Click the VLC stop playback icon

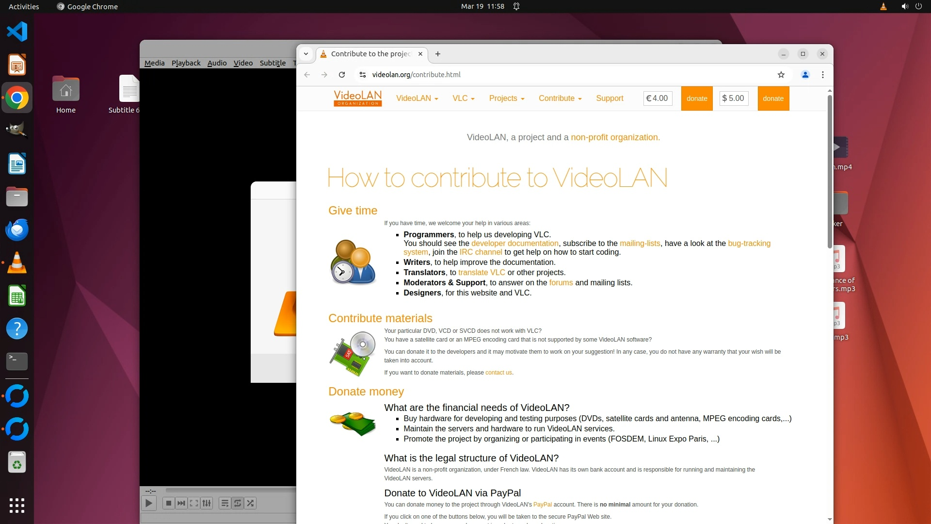tap(168, 503)
